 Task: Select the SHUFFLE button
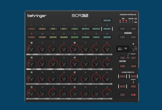[x=96, y=37]
